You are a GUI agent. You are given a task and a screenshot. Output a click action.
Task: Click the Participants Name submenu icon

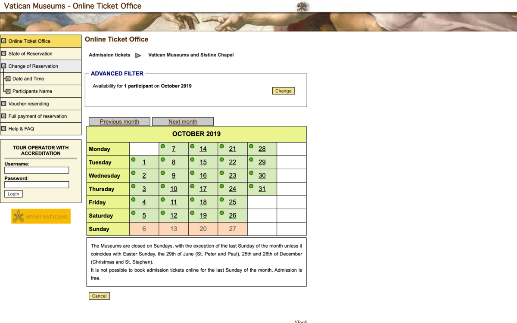(8, 91)
